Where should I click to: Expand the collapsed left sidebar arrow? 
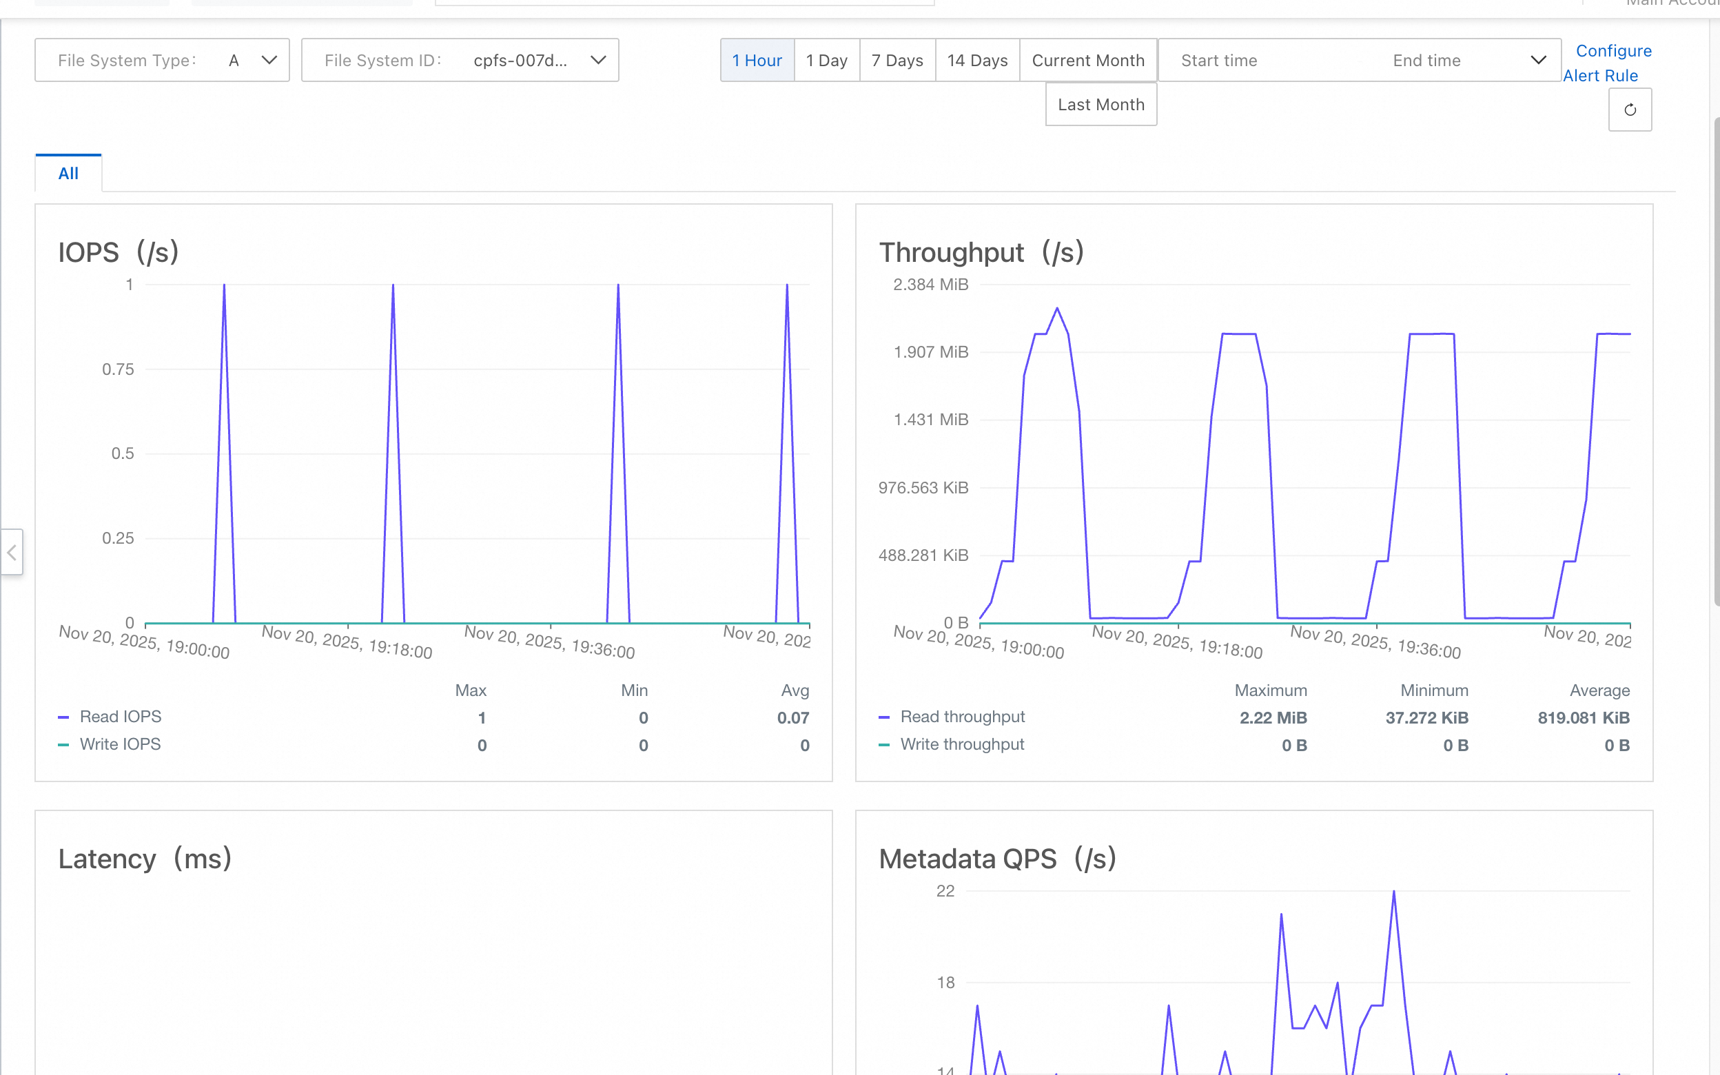12,552
